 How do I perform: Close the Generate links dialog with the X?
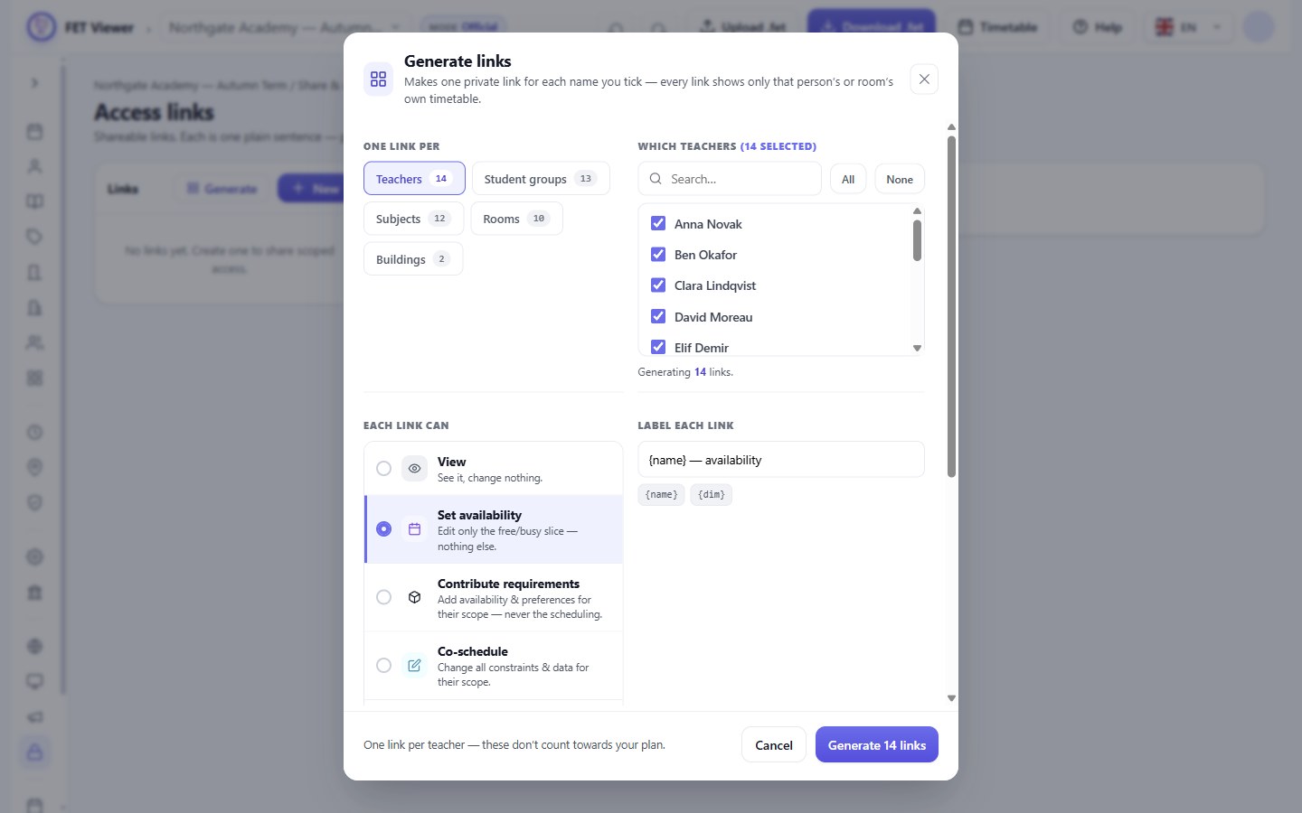click(924, 79)
